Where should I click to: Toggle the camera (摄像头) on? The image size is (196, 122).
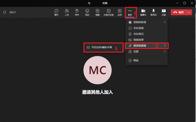143,12
